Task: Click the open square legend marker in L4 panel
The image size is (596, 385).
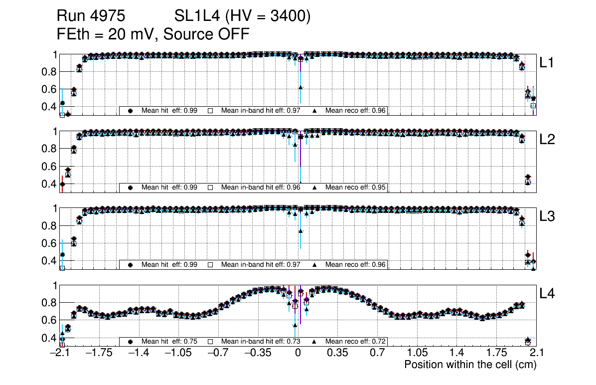Action: [x=210, y=342]
